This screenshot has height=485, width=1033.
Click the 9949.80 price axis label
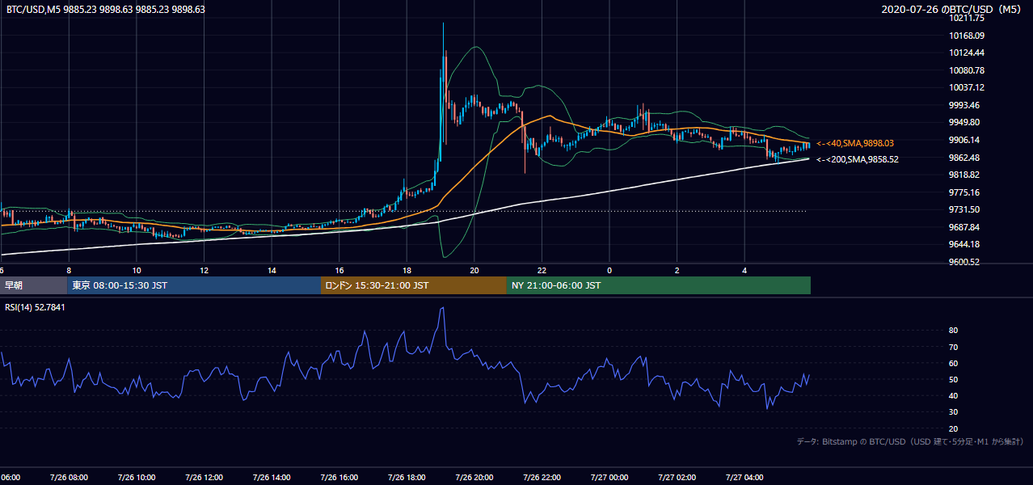964,122
